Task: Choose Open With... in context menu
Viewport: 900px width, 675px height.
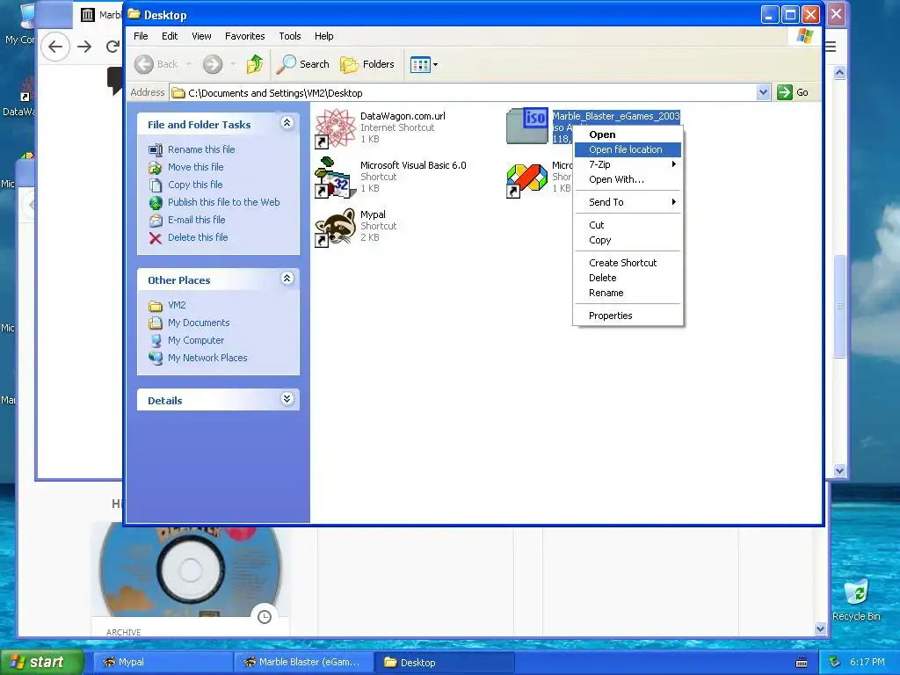Action: tap(628, 179)
